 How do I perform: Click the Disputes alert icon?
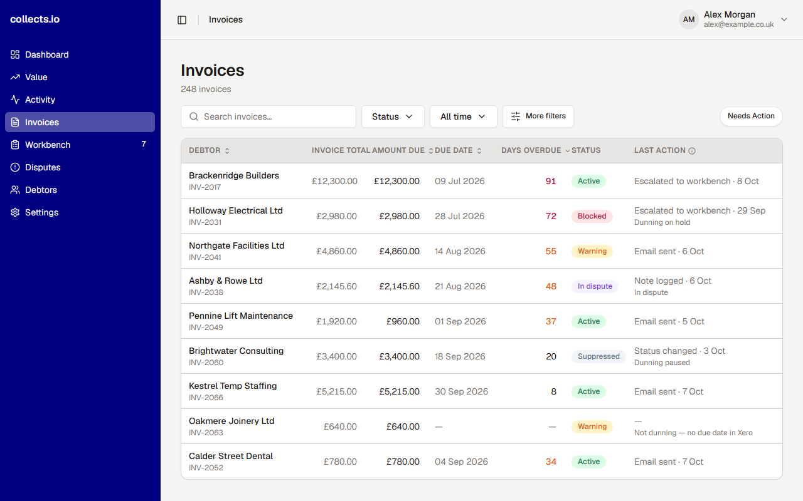pyautogui.click(x=15, y=167)
